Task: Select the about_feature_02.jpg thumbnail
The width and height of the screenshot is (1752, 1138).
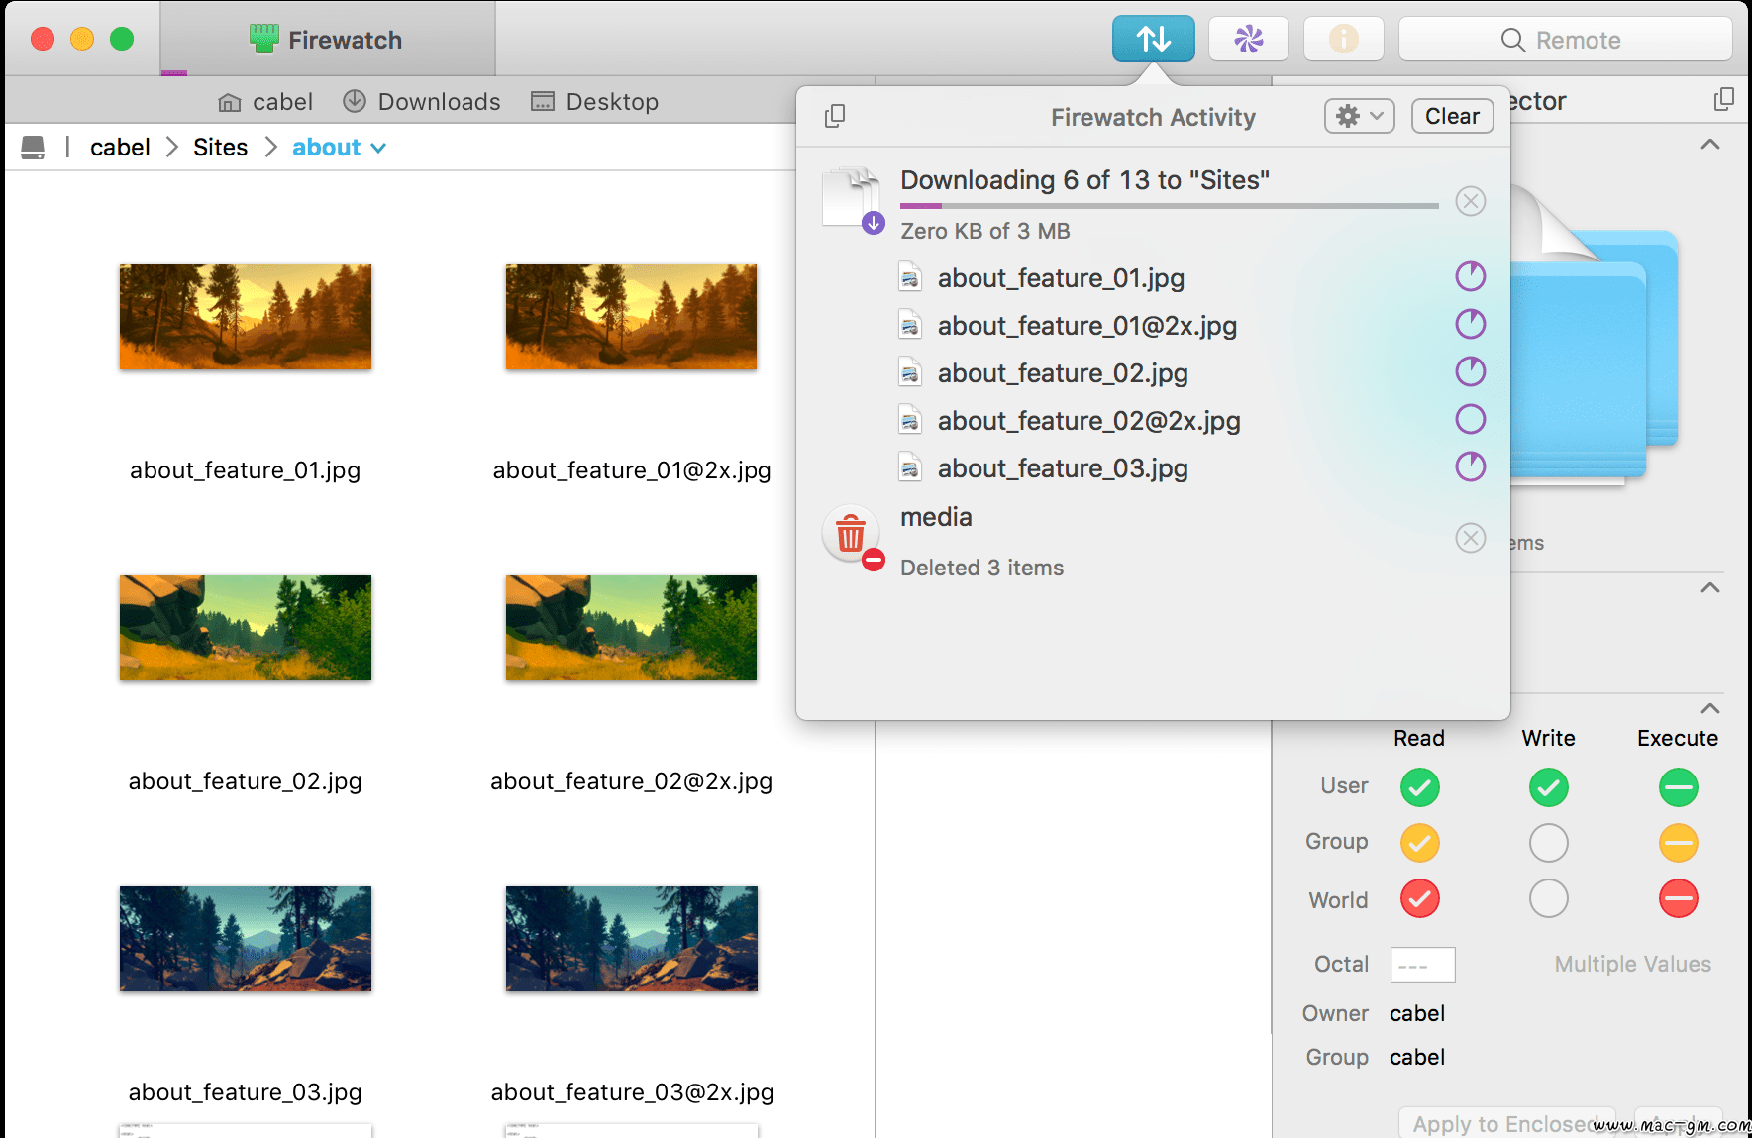Action: coord(246,628)
